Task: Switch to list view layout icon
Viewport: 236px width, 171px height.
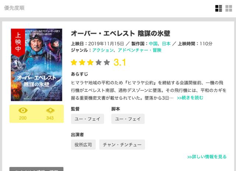Action: (x=219, y=8)
